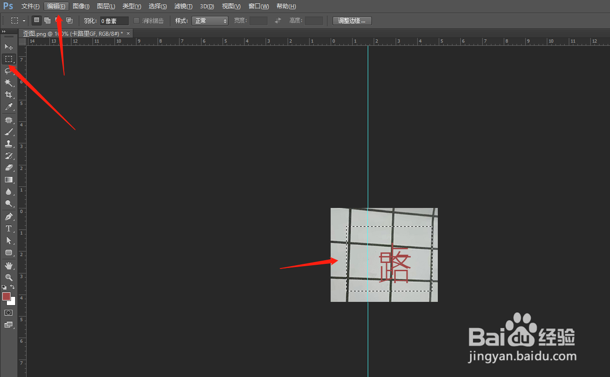Select the Path Selection tool
Viewport: 610px width, 377px height.
coord(9,240)
